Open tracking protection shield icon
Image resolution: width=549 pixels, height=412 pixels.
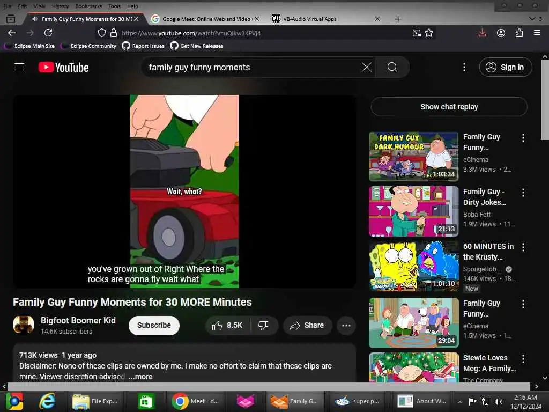coord(101,33)
